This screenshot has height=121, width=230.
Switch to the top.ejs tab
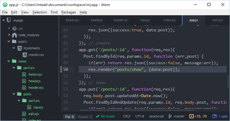click(x=145, y=20)
